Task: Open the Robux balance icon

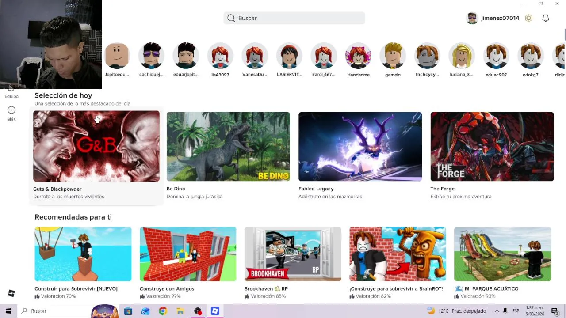Action: pyautogui.click(x=528, y=18)
